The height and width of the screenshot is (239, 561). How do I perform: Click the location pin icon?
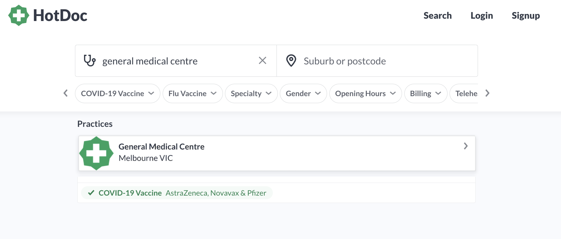click(x=291, y=61)
